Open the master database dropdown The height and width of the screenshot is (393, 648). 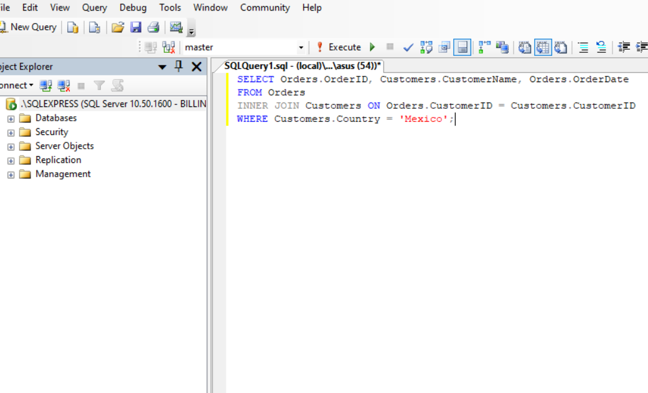click(301, 47)
